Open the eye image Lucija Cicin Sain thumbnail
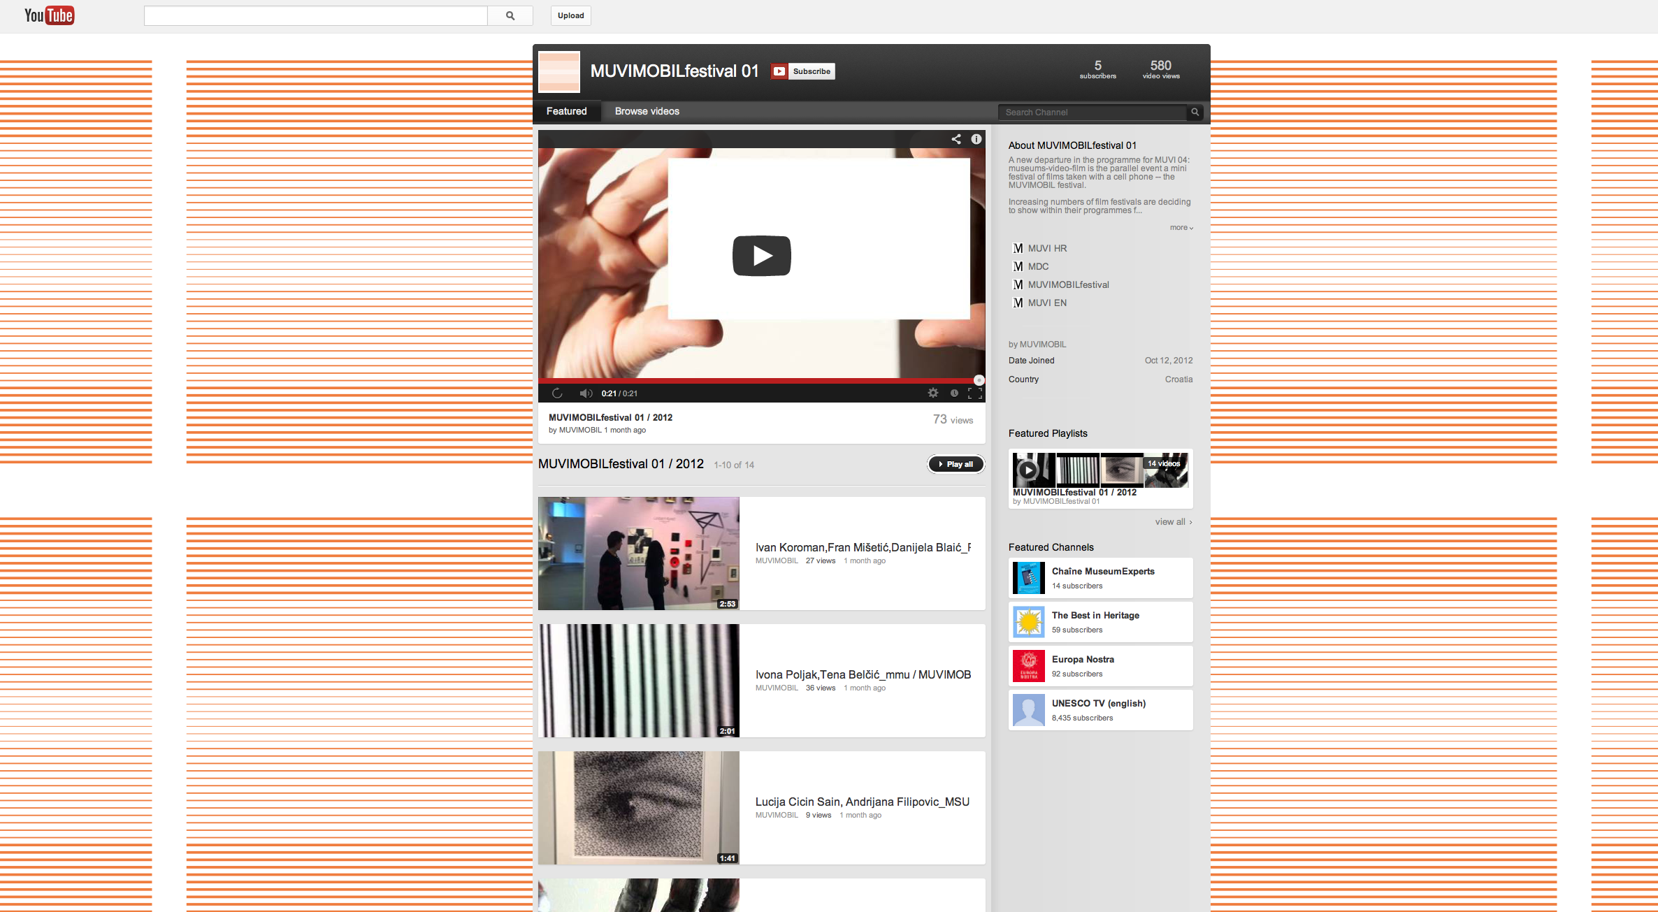This screenshot has width=1658, height=912. [638, 808]
